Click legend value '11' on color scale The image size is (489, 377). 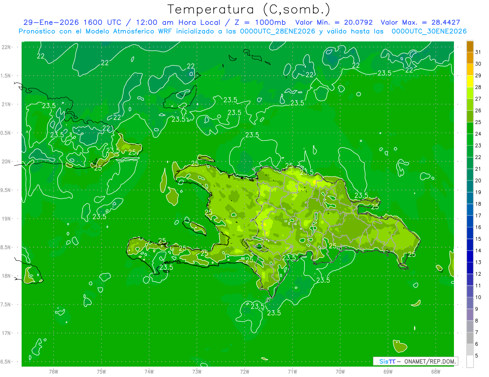tap(478, 285)
